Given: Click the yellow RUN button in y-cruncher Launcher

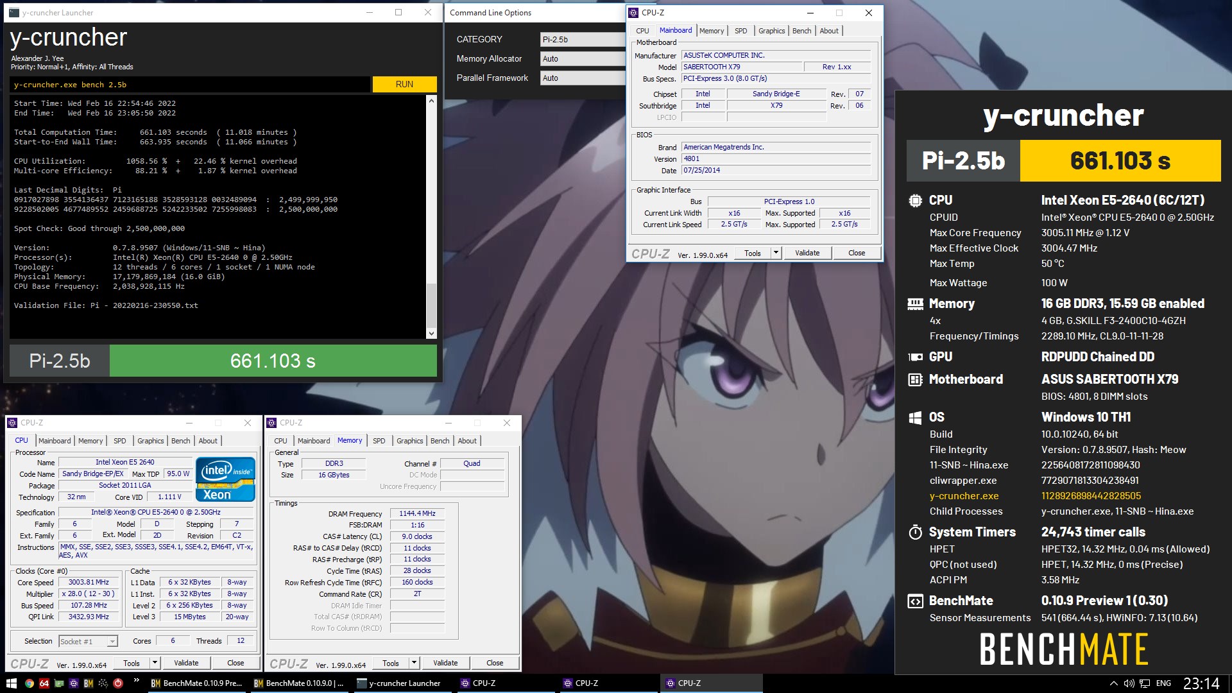Looking at the screenshot, I should click(x=404, y=84).
